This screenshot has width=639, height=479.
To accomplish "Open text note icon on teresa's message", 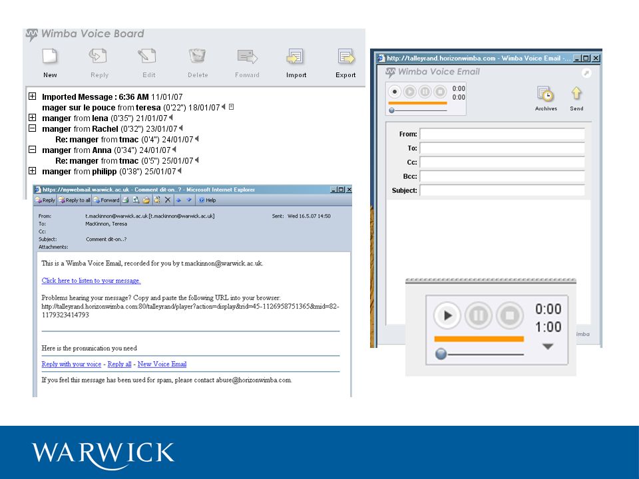I will (x=231, y=106).
